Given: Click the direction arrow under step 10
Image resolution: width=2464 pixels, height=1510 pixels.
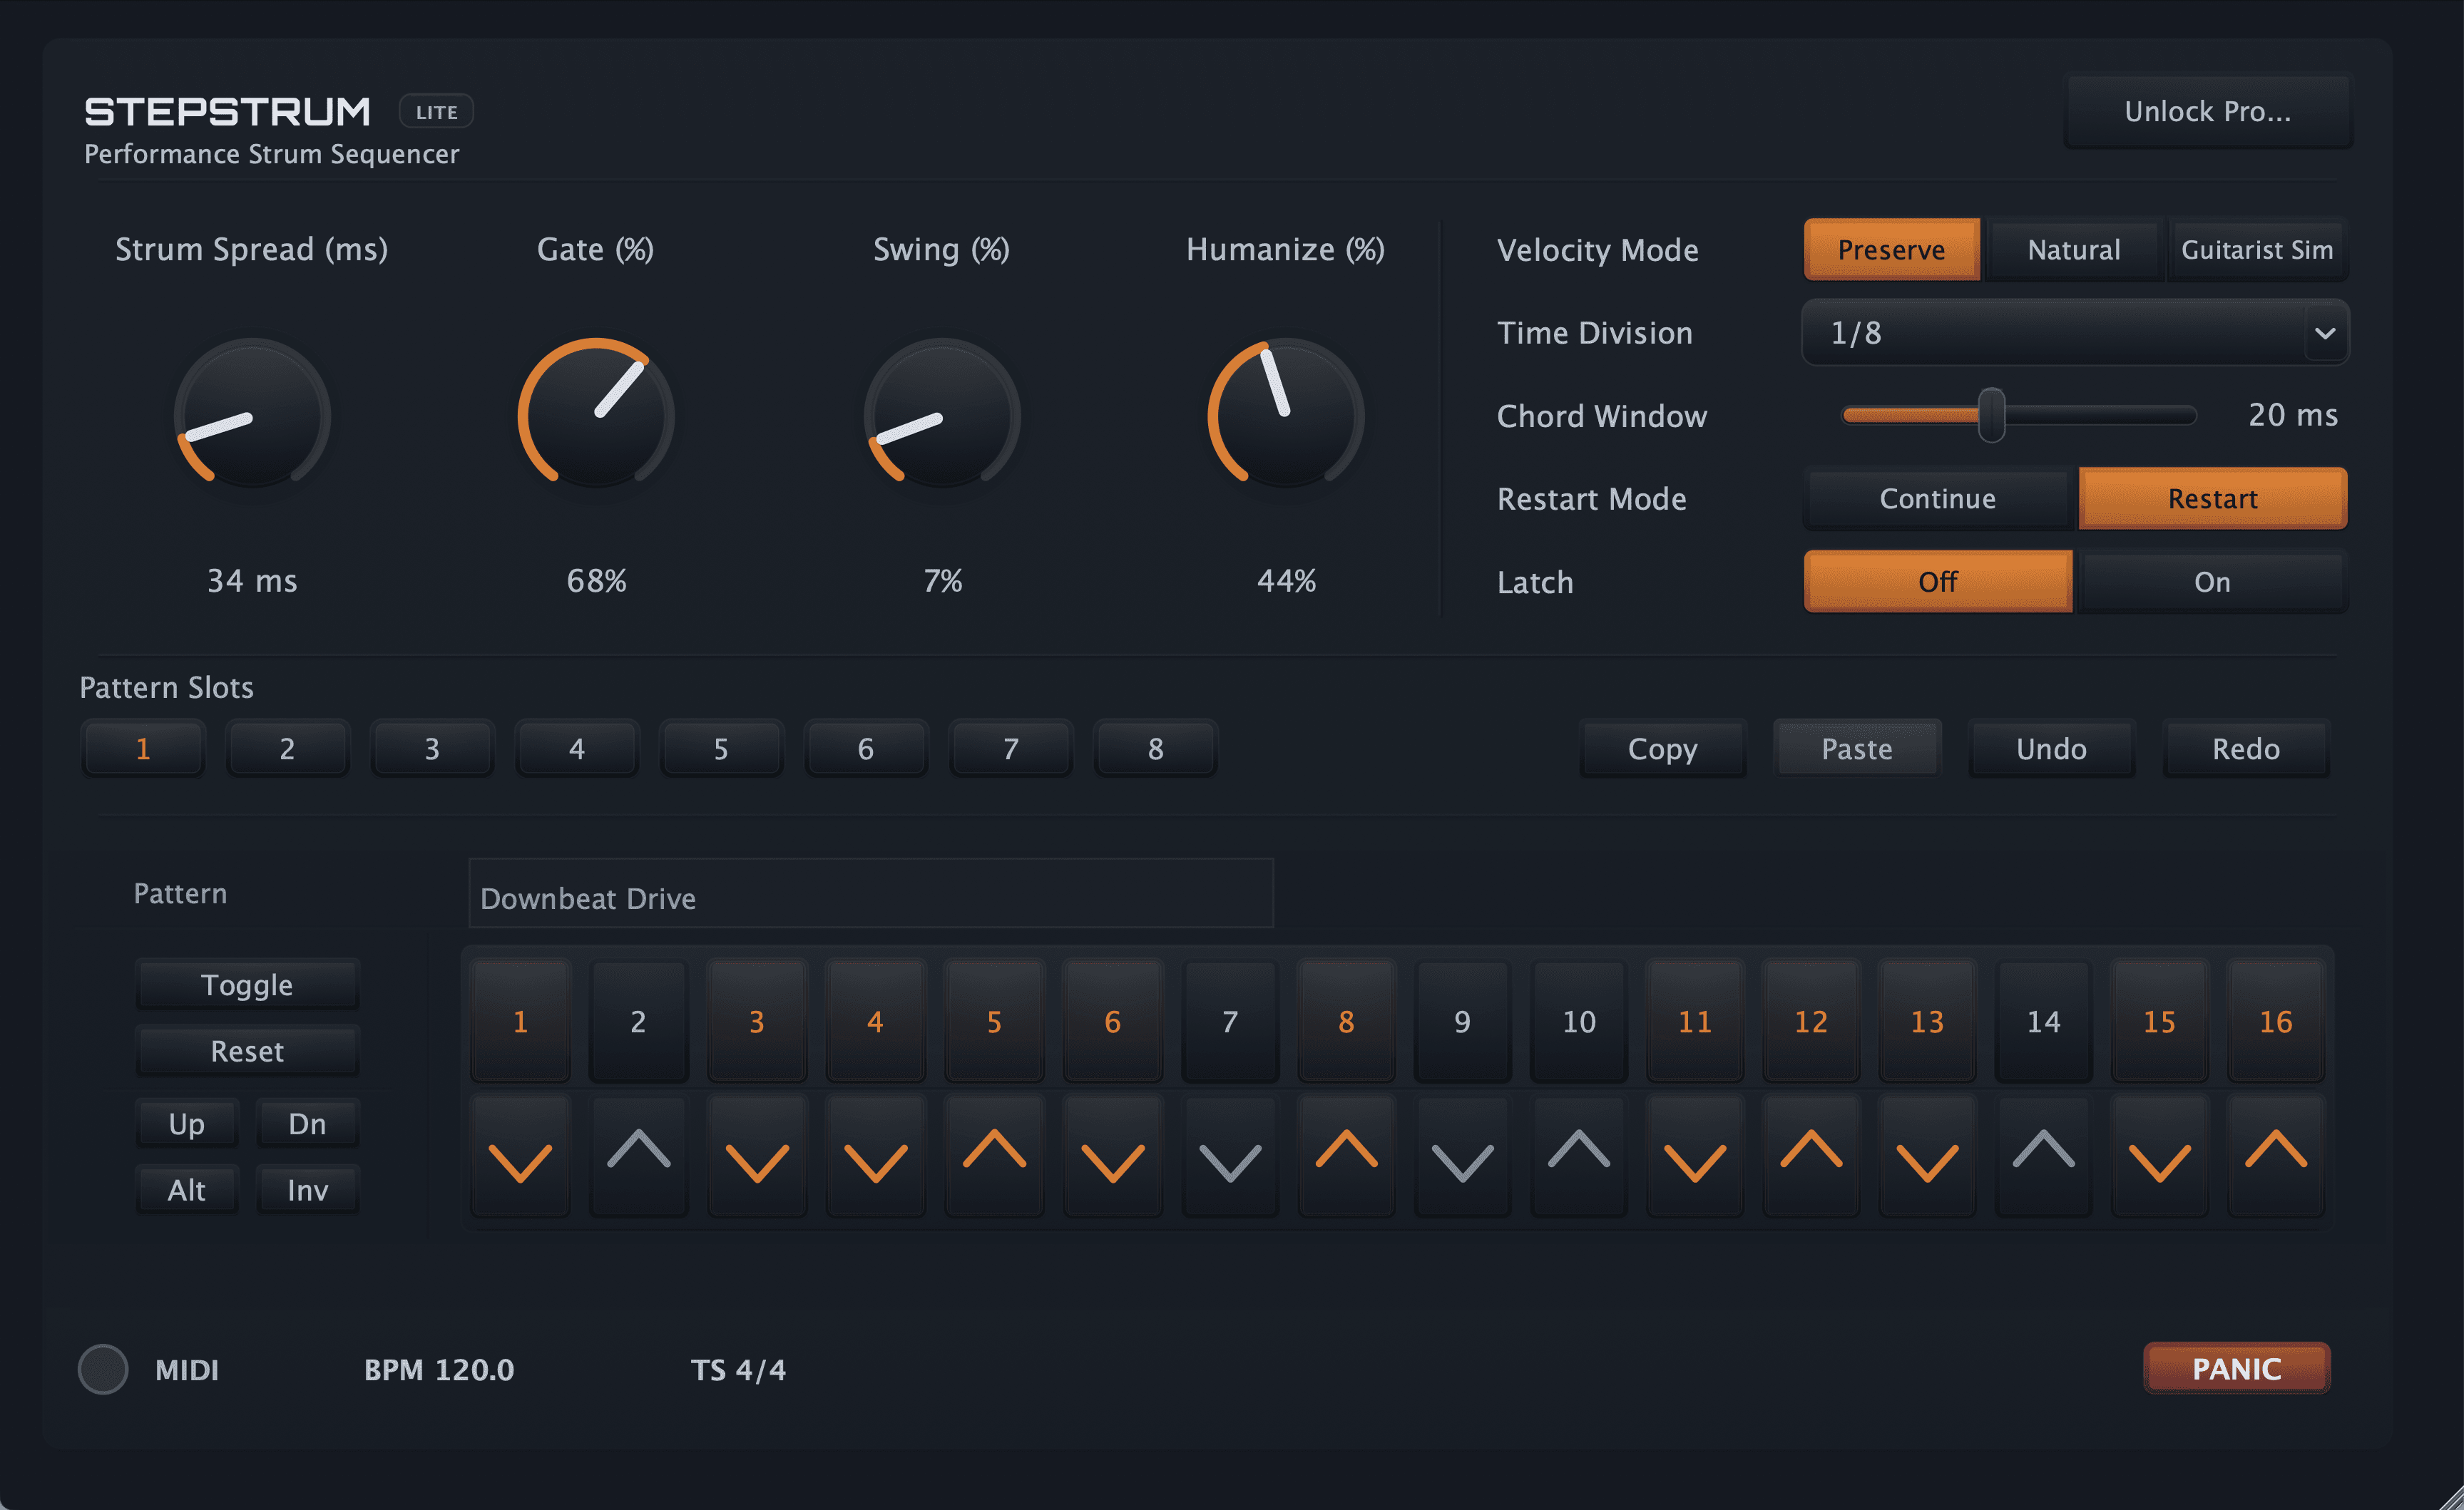Looking at the screenshot, I should 1579,1156.
